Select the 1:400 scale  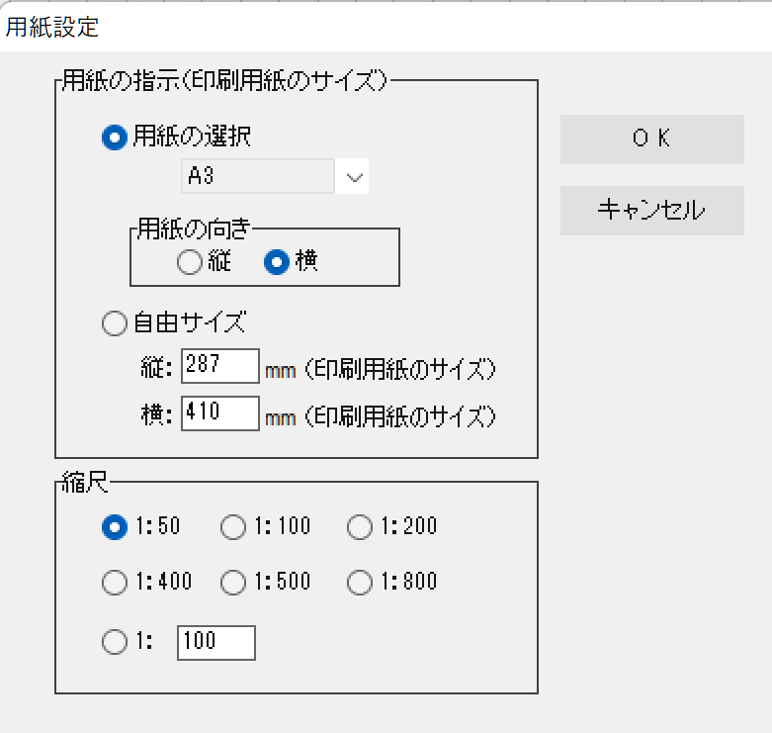[116, 584]
